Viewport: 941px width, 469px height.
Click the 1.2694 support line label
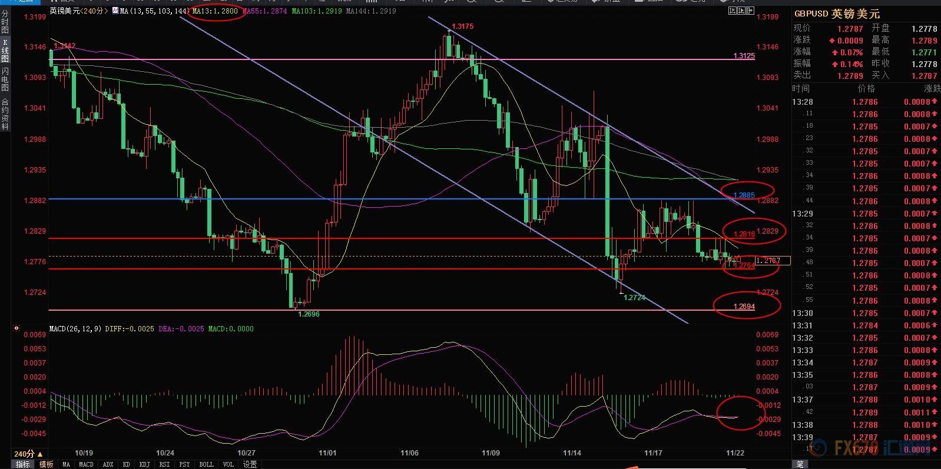point(744,307)
